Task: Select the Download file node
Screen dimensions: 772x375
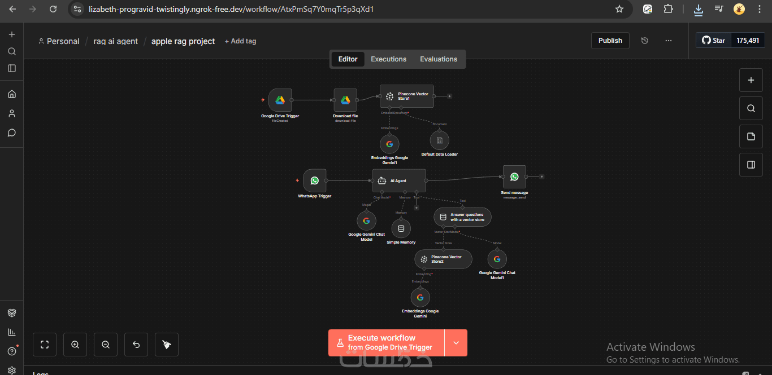Action: (x=345, y=100)
